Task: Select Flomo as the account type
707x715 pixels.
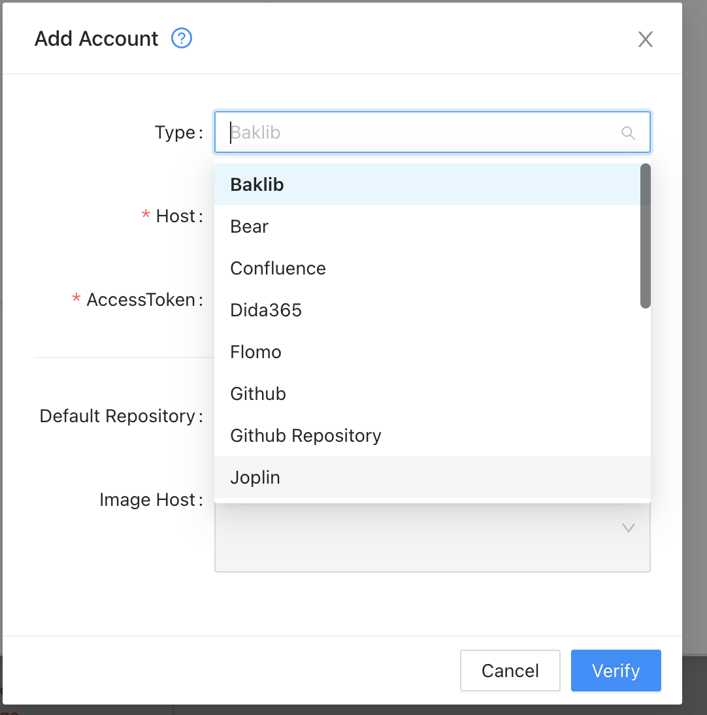Action: (255, 352)
